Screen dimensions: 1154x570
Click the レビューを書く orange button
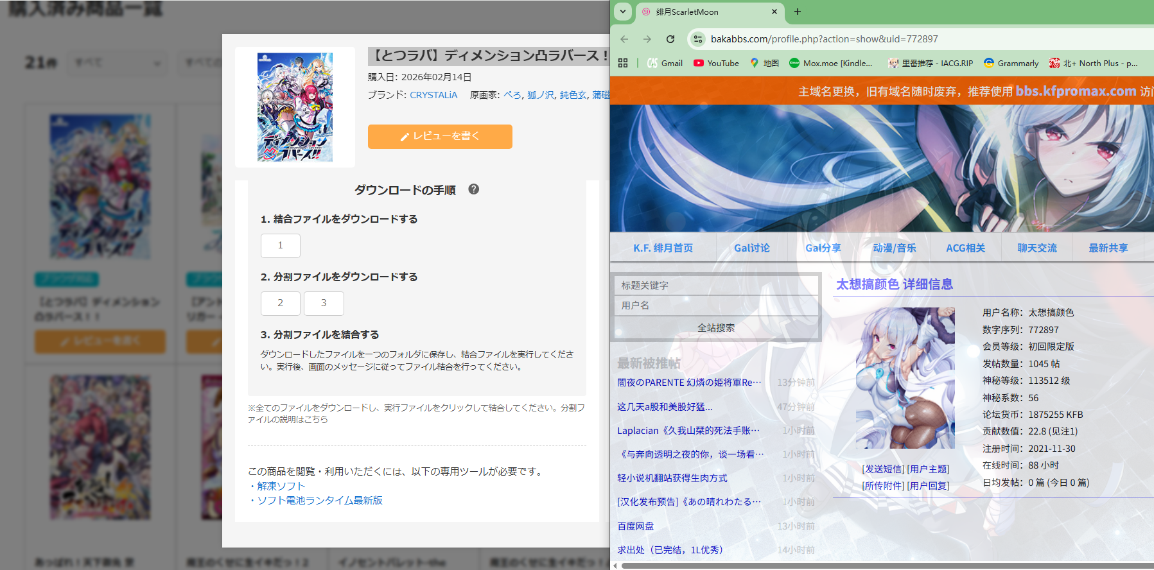click(x=440, y=137)
